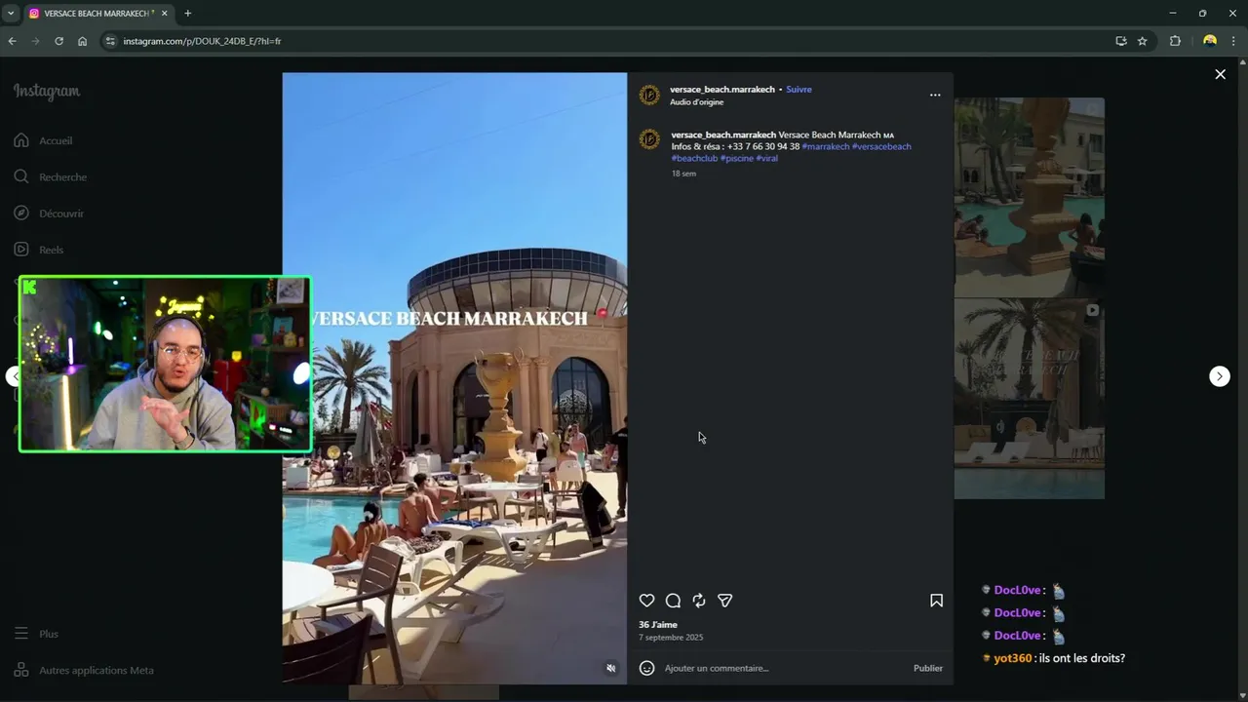This screenshot has width=1248, height=702.
Task: Open the #beachclub hashtag
Action: [694, 158]
